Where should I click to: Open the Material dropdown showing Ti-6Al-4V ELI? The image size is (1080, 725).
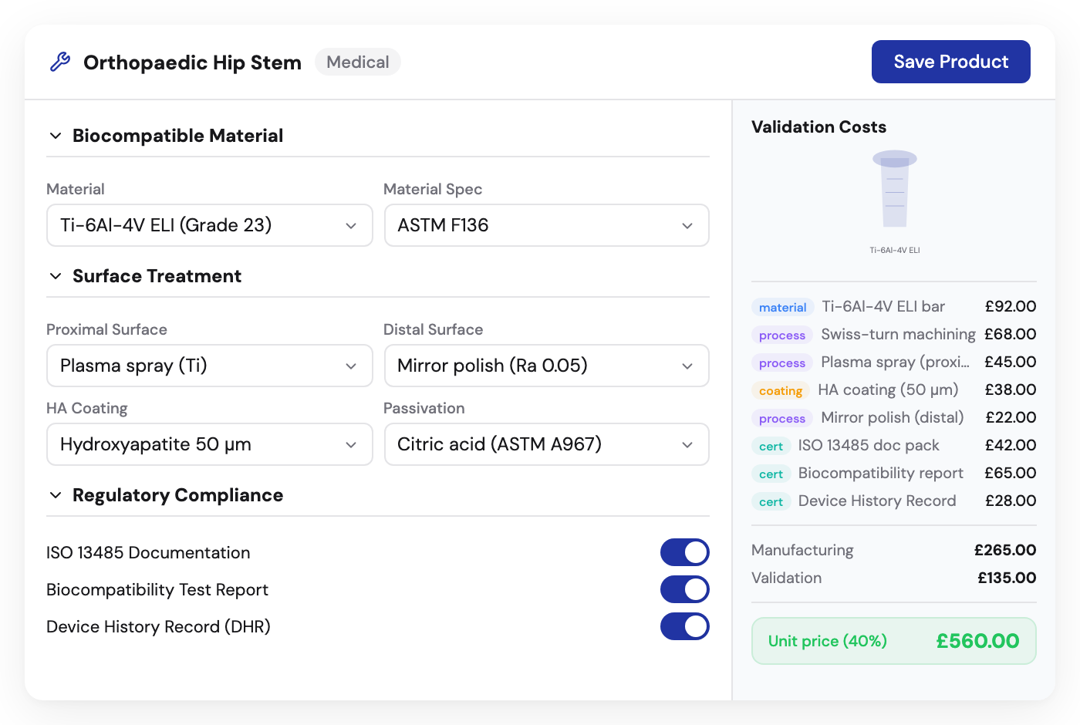click(x=209, y=225)
